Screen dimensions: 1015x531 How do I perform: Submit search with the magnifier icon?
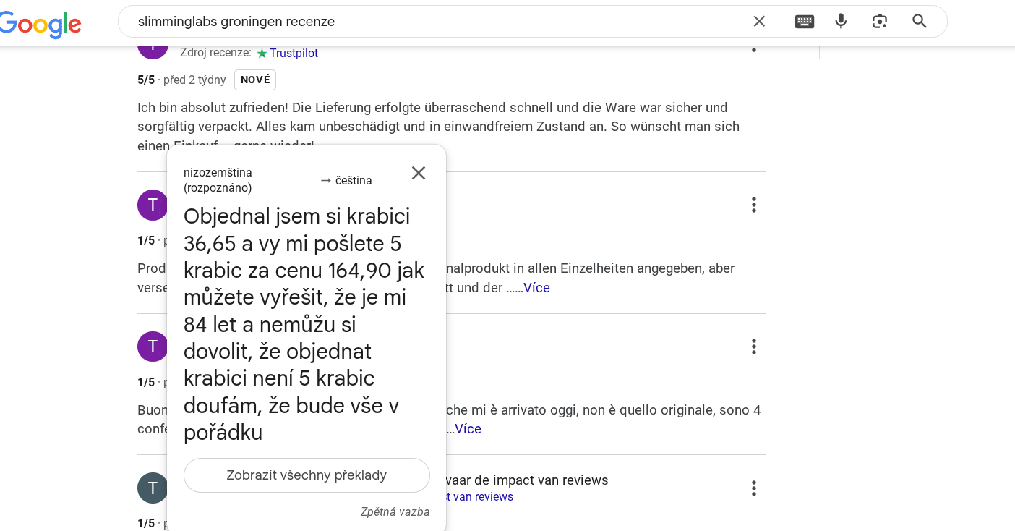[x=920, y=21]
